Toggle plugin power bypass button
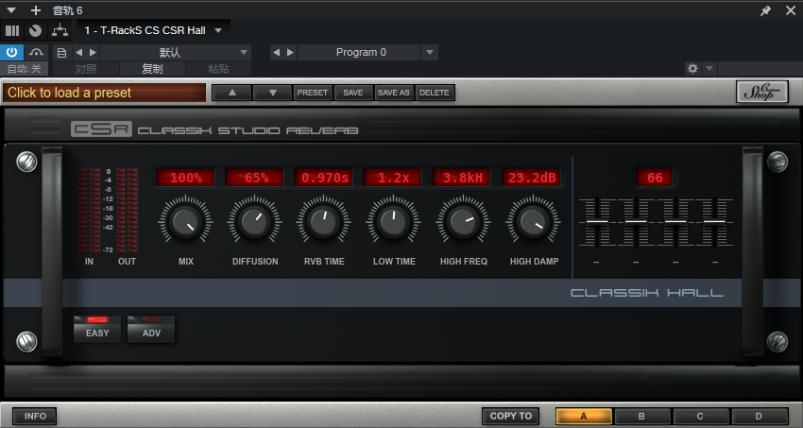The image size is (803, 428). coord(11,52)
